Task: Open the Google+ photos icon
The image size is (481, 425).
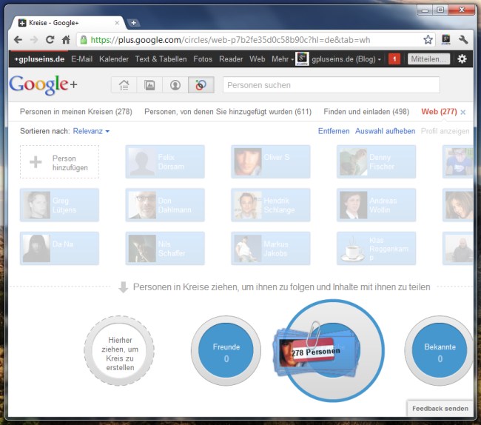Action: pyautogui.click(x=149, y=85)
